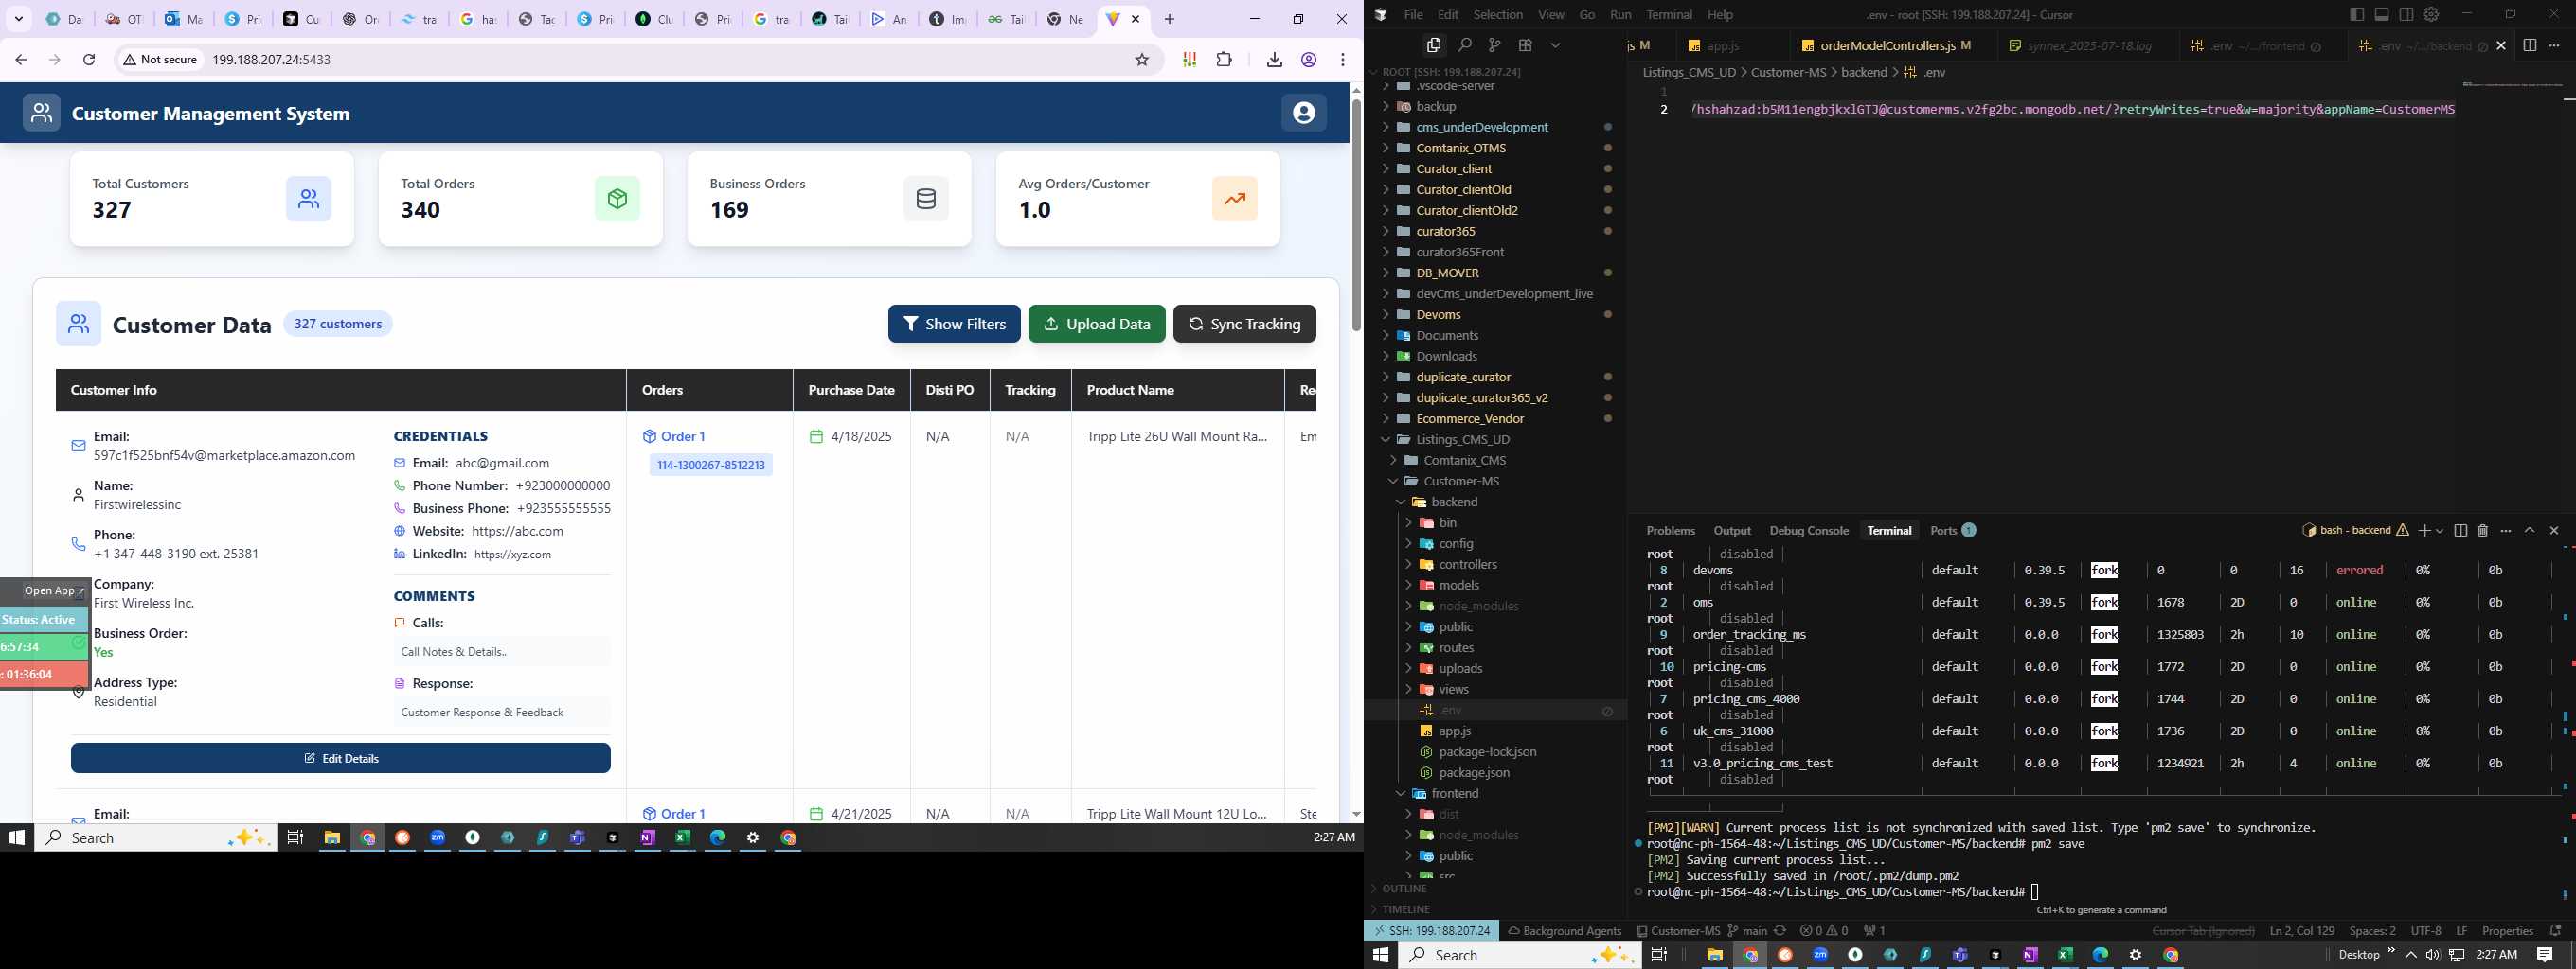Collapse the Customer-MS folder

pos(1496,481)
